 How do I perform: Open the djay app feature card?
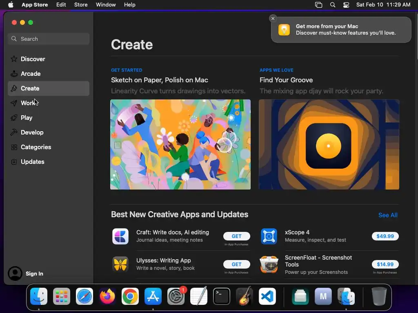329,145
